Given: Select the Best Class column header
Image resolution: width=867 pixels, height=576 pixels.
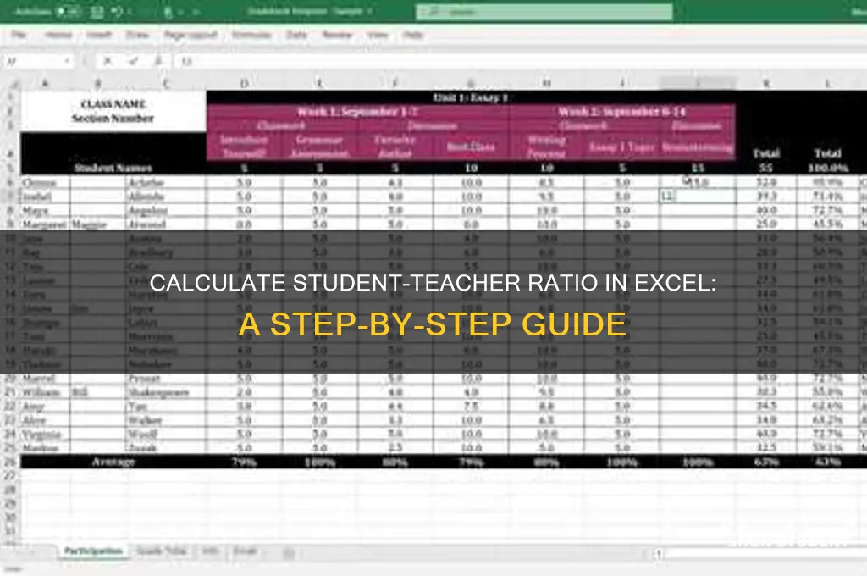Looking at the screenshot, I should coord(471,147).
